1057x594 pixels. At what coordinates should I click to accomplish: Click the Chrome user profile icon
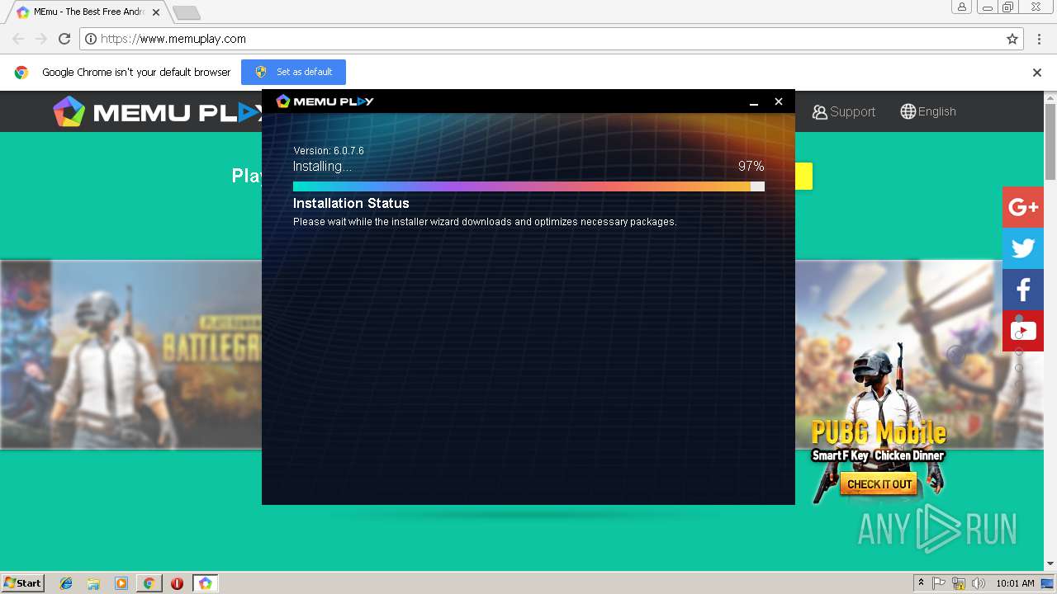point(962,7)
